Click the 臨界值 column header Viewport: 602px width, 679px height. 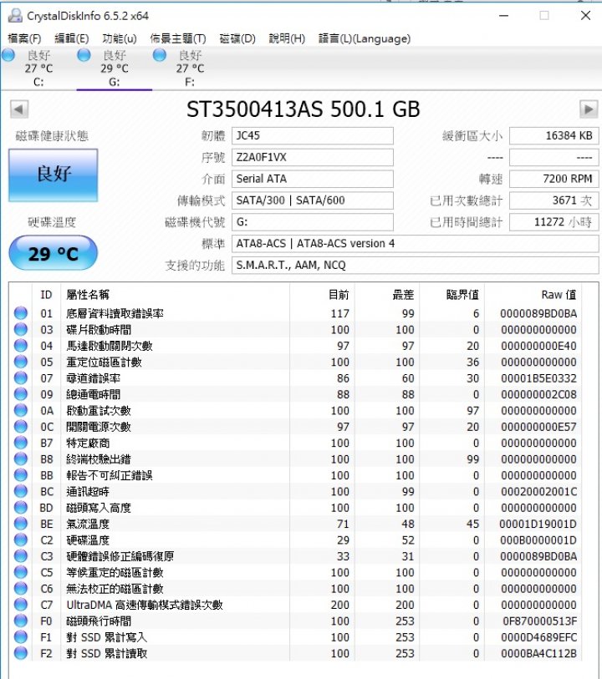click(452, 295)
